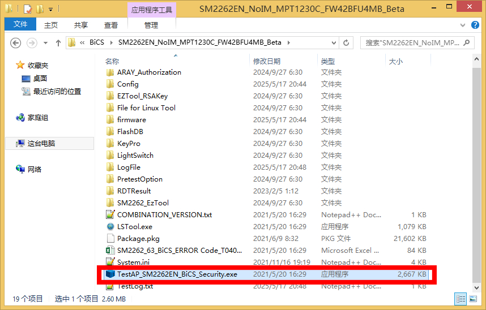Select the Package.pkg file icon

(x=110, y=239)
